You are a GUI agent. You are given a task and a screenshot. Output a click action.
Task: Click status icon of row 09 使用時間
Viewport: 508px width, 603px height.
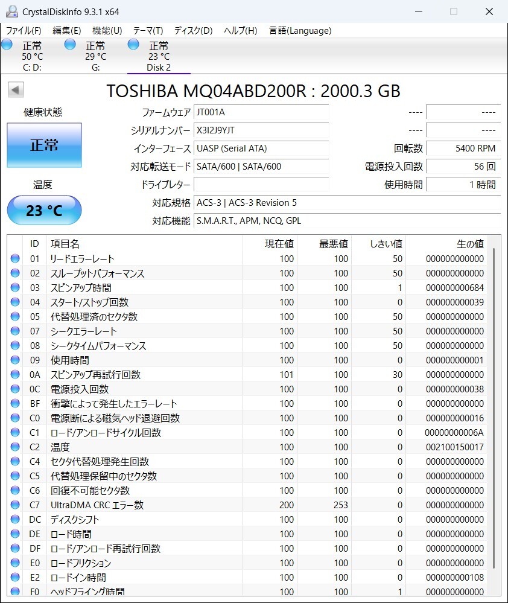coord(15,360)
